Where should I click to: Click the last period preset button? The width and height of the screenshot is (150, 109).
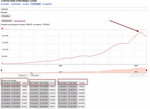click(x=145, y=76)
